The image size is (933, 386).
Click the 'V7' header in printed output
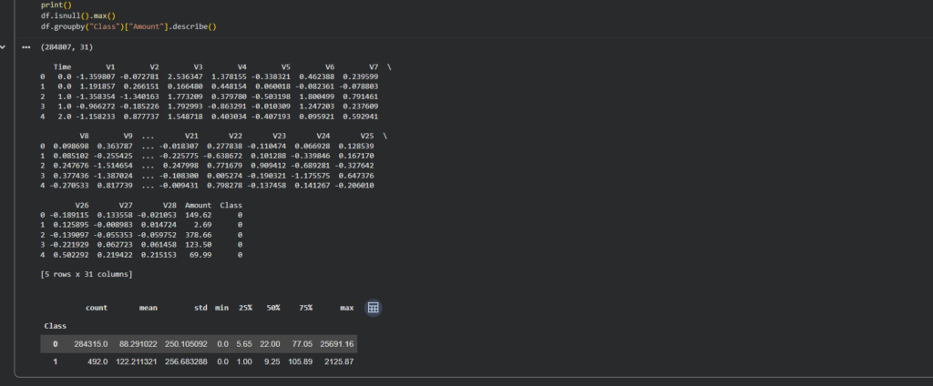pos(374,66)
